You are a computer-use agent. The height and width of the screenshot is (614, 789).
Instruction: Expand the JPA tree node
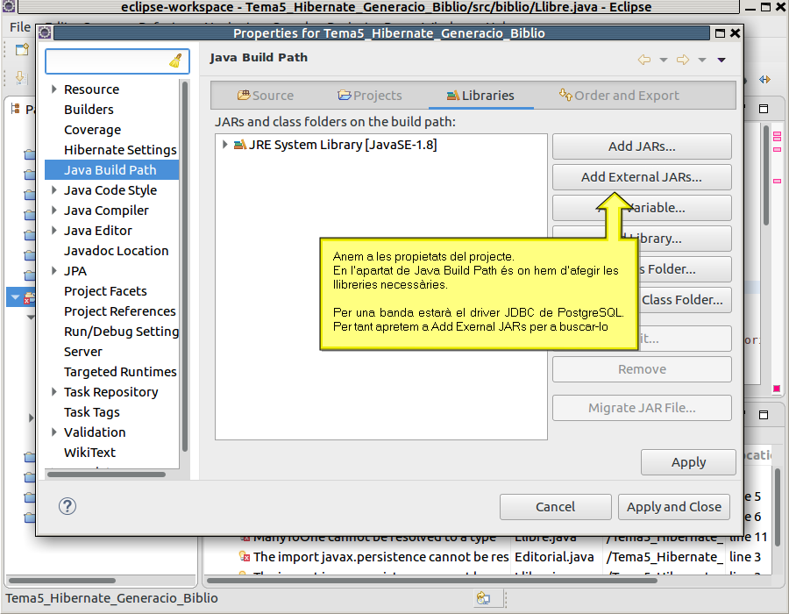pyautogui.click(x=53, y=270)
